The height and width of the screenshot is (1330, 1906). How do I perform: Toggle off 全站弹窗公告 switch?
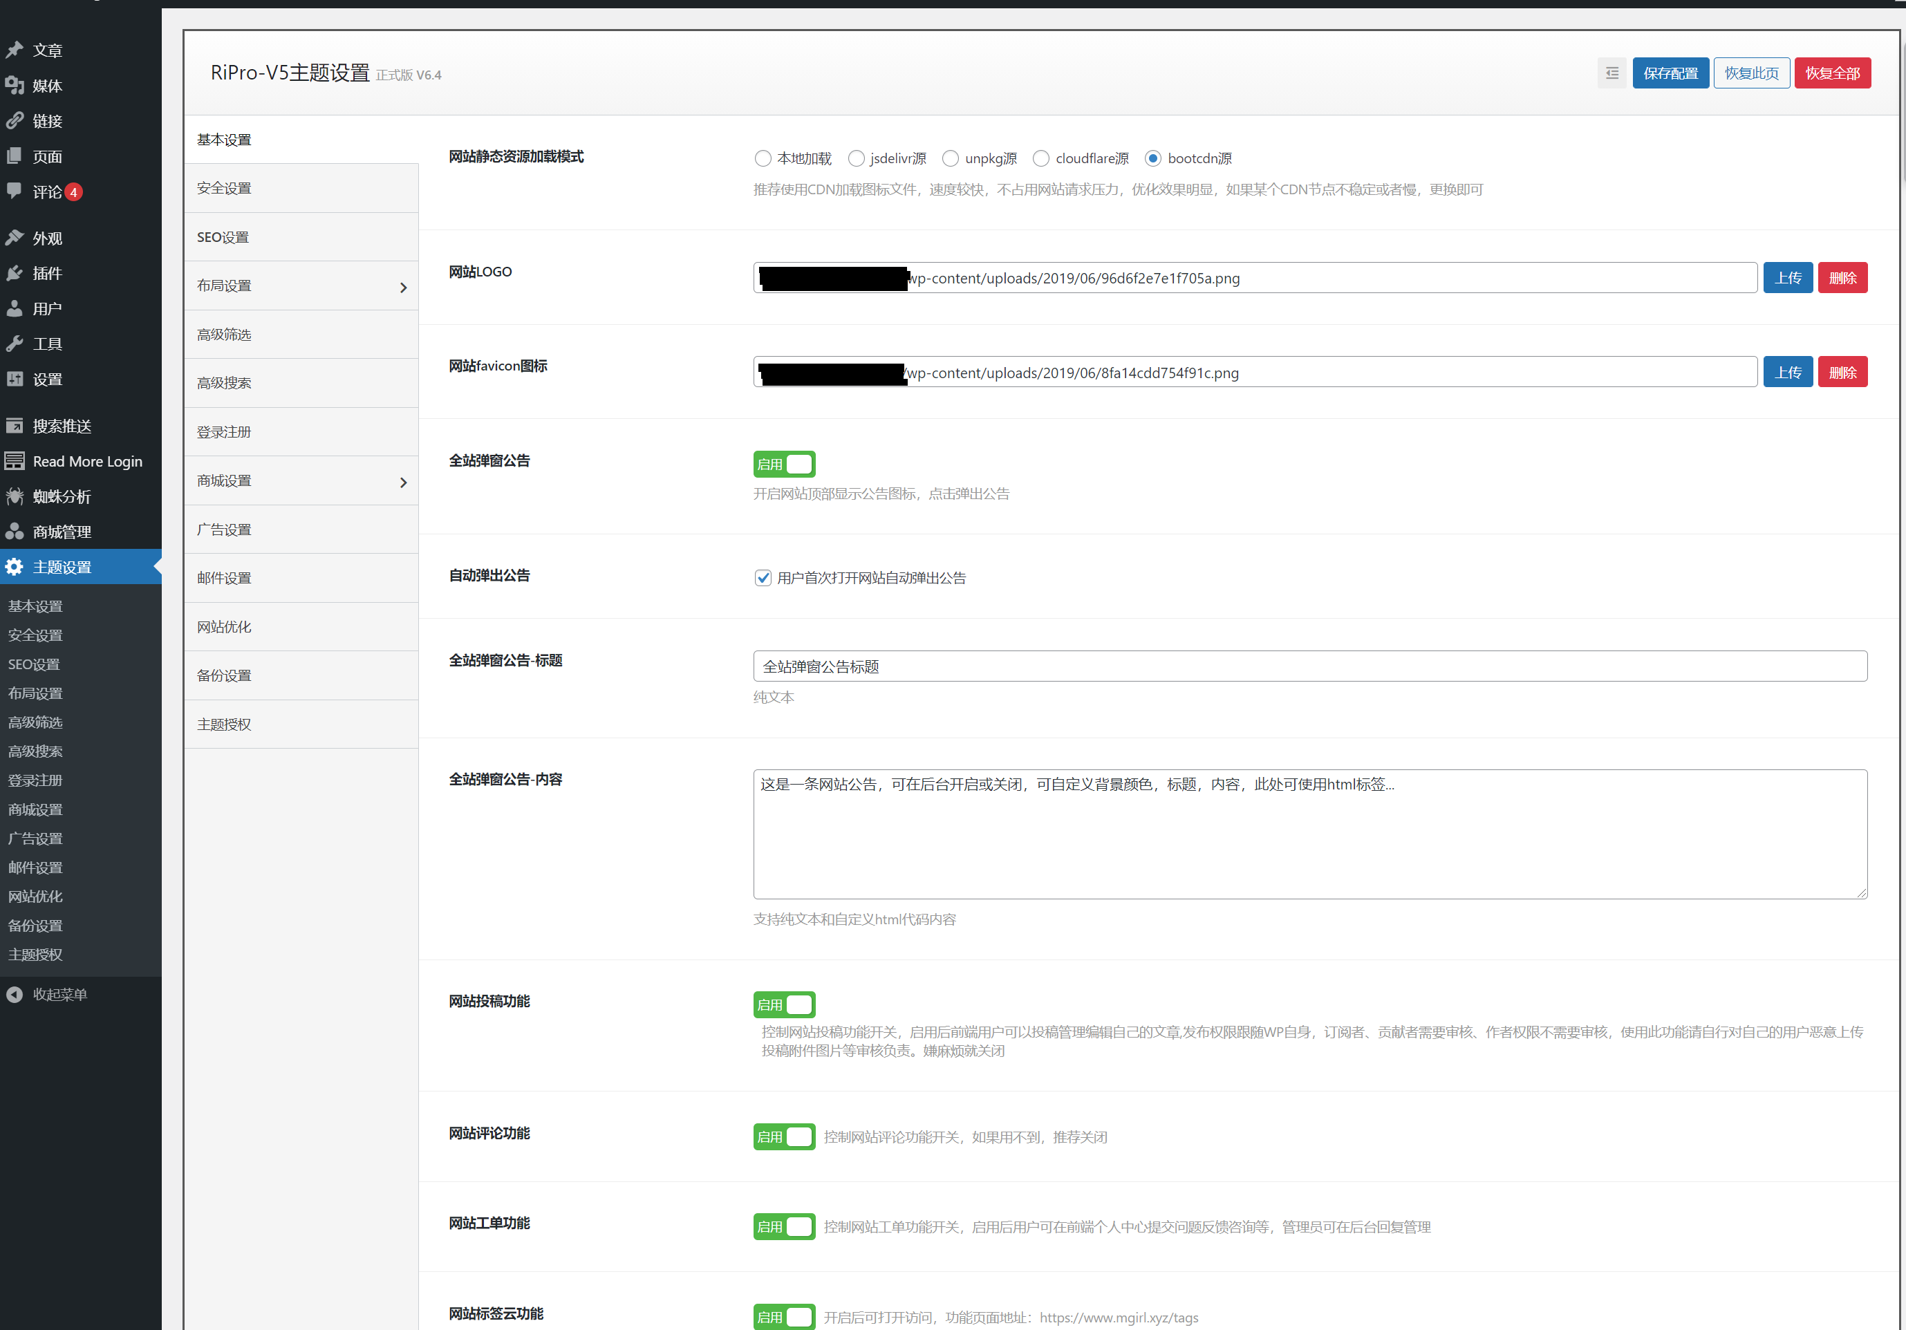tap(784, 464)
